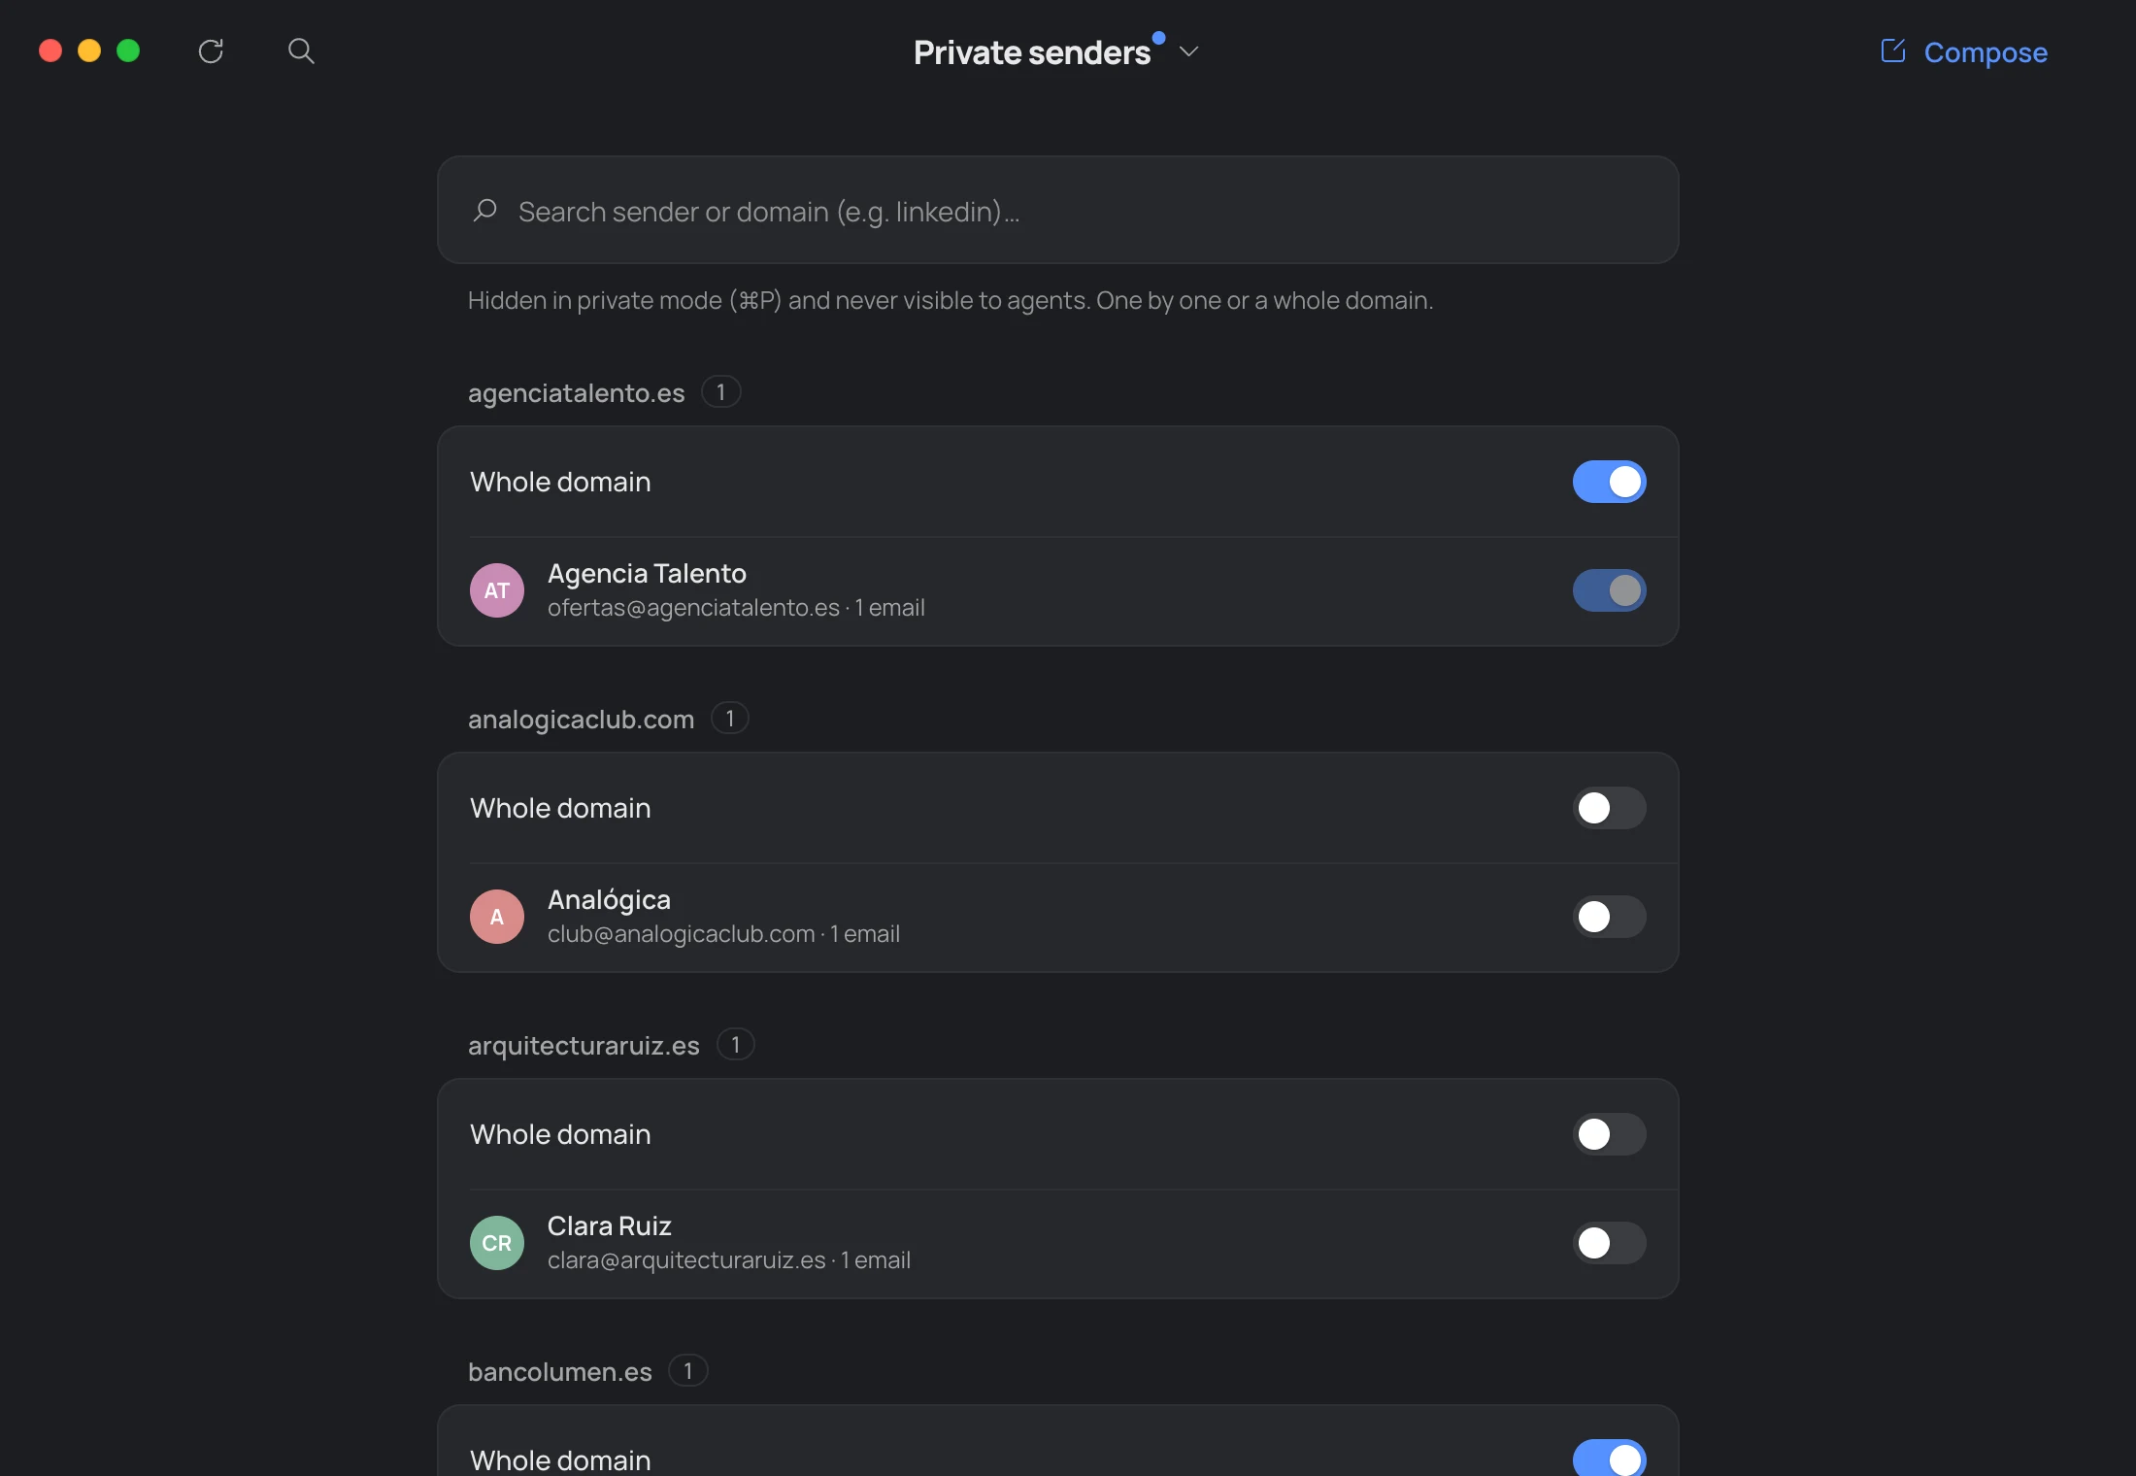Click the AT avatar for Agencia Talento

pyautogui.click(x=497, y=590)
